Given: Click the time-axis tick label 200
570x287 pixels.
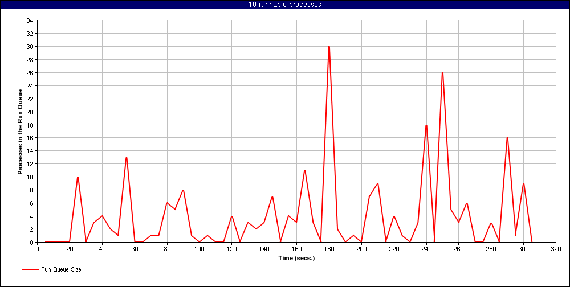Looking at the screenshot, I should pos(361,249).
